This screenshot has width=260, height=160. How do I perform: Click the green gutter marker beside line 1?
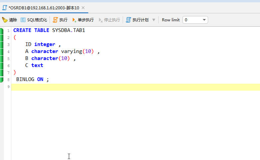[x=2, y=31]
